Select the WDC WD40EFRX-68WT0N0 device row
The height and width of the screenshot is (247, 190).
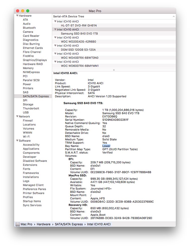tap(114, 58)
